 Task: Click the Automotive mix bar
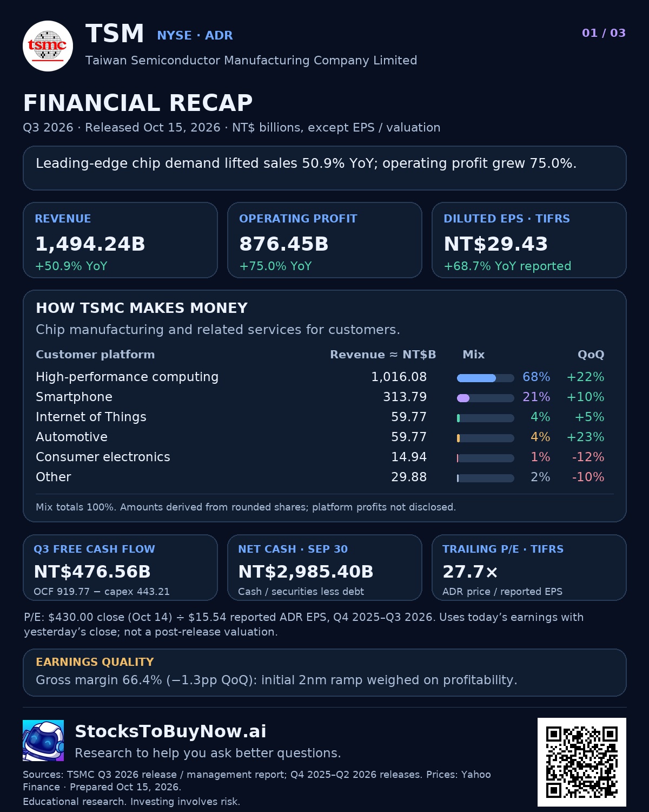point(485,438)
